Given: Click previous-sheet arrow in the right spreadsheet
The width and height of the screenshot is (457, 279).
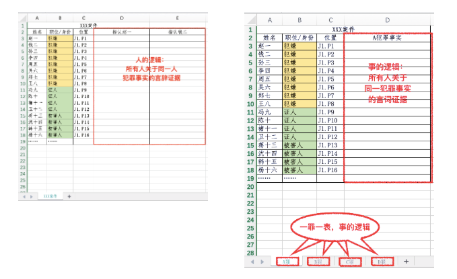Looking at the screenshot, I should coord(252,262).
